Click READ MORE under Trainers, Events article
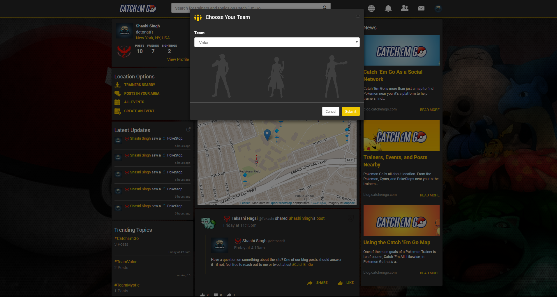This screenshot has height=297, width=557. coord(430,195)
